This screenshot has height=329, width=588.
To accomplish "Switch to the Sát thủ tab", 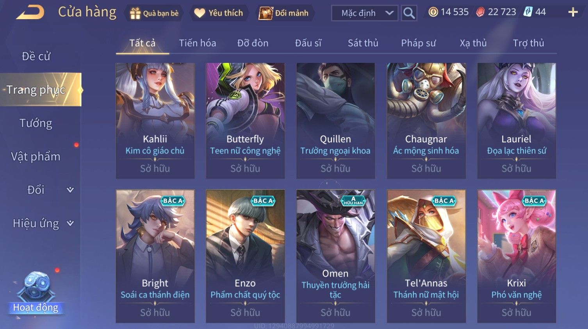I will (363, 43).
